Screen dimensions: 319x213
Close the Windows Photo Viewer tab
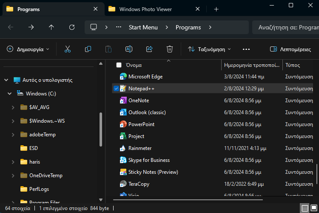click(197, 9)
